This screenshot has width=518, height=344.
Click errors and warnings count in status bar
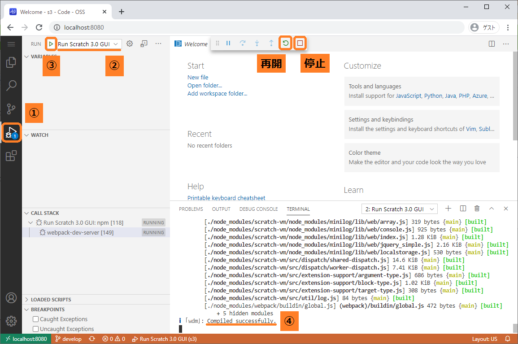[x=113, y=339]
